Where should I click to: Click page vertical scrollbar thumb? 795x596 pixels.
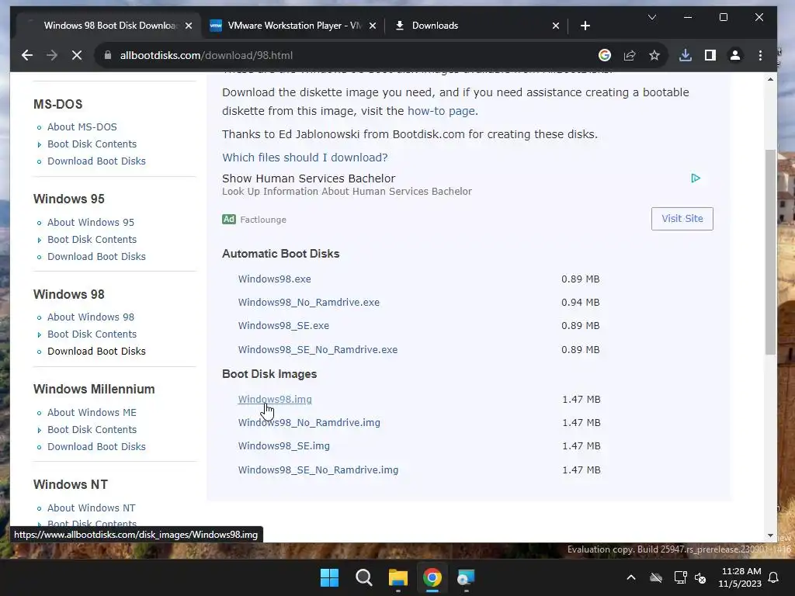[x=770, y=252]
